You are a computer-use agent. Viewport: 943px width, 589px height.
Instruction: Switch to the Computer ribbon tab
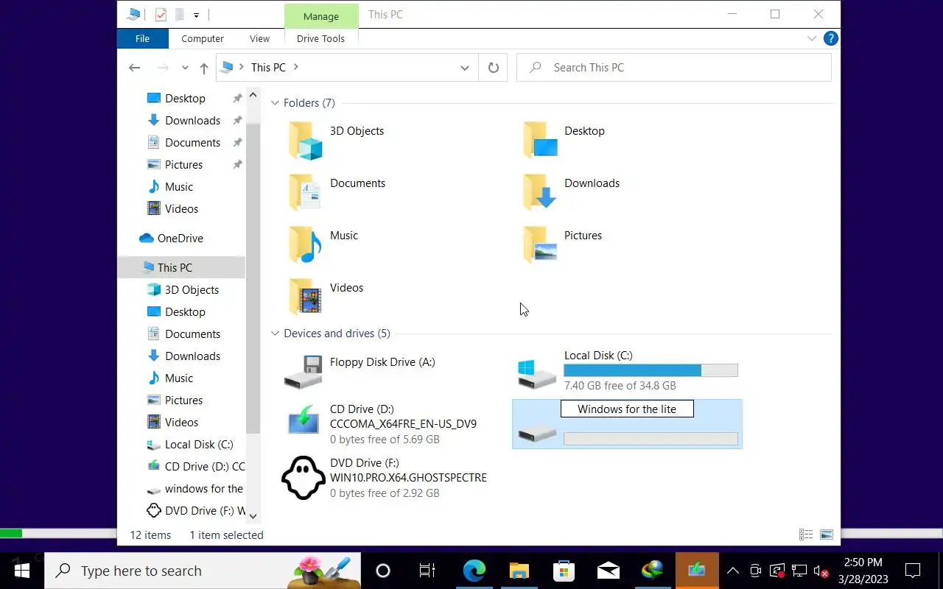click(203, 38)
